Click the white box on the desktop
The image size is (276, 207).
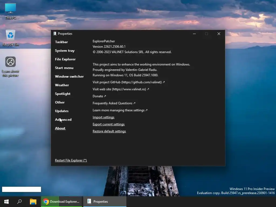click(x=22, y=189)
